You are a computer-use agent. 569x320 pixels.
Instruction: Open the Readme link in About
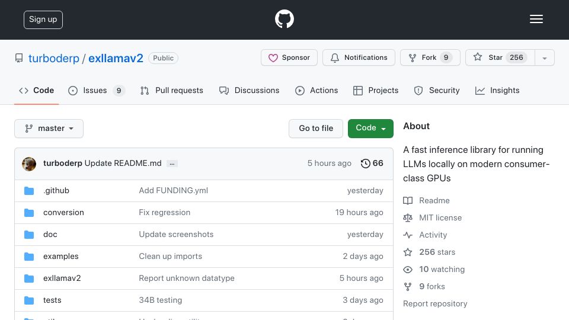coord(434,201)
